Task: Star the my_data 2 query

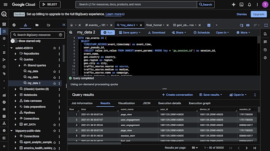Action: click(54, 83)
